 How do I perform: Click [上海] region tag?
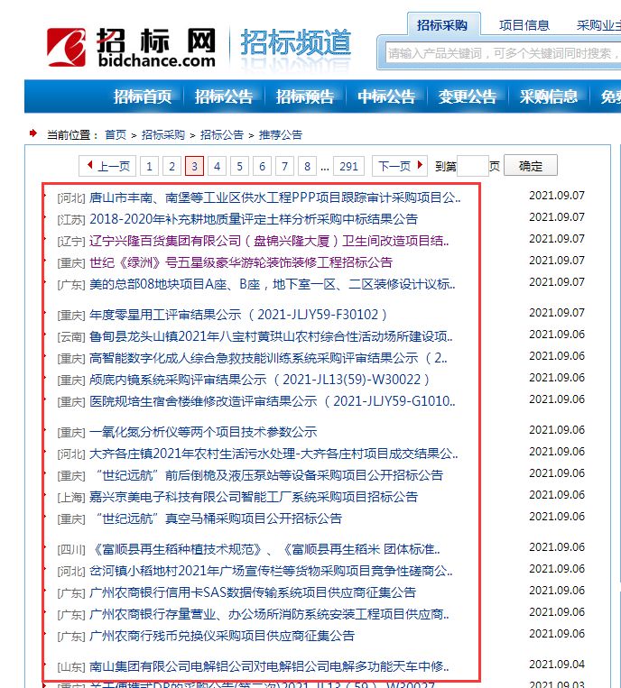click(71, 498)
